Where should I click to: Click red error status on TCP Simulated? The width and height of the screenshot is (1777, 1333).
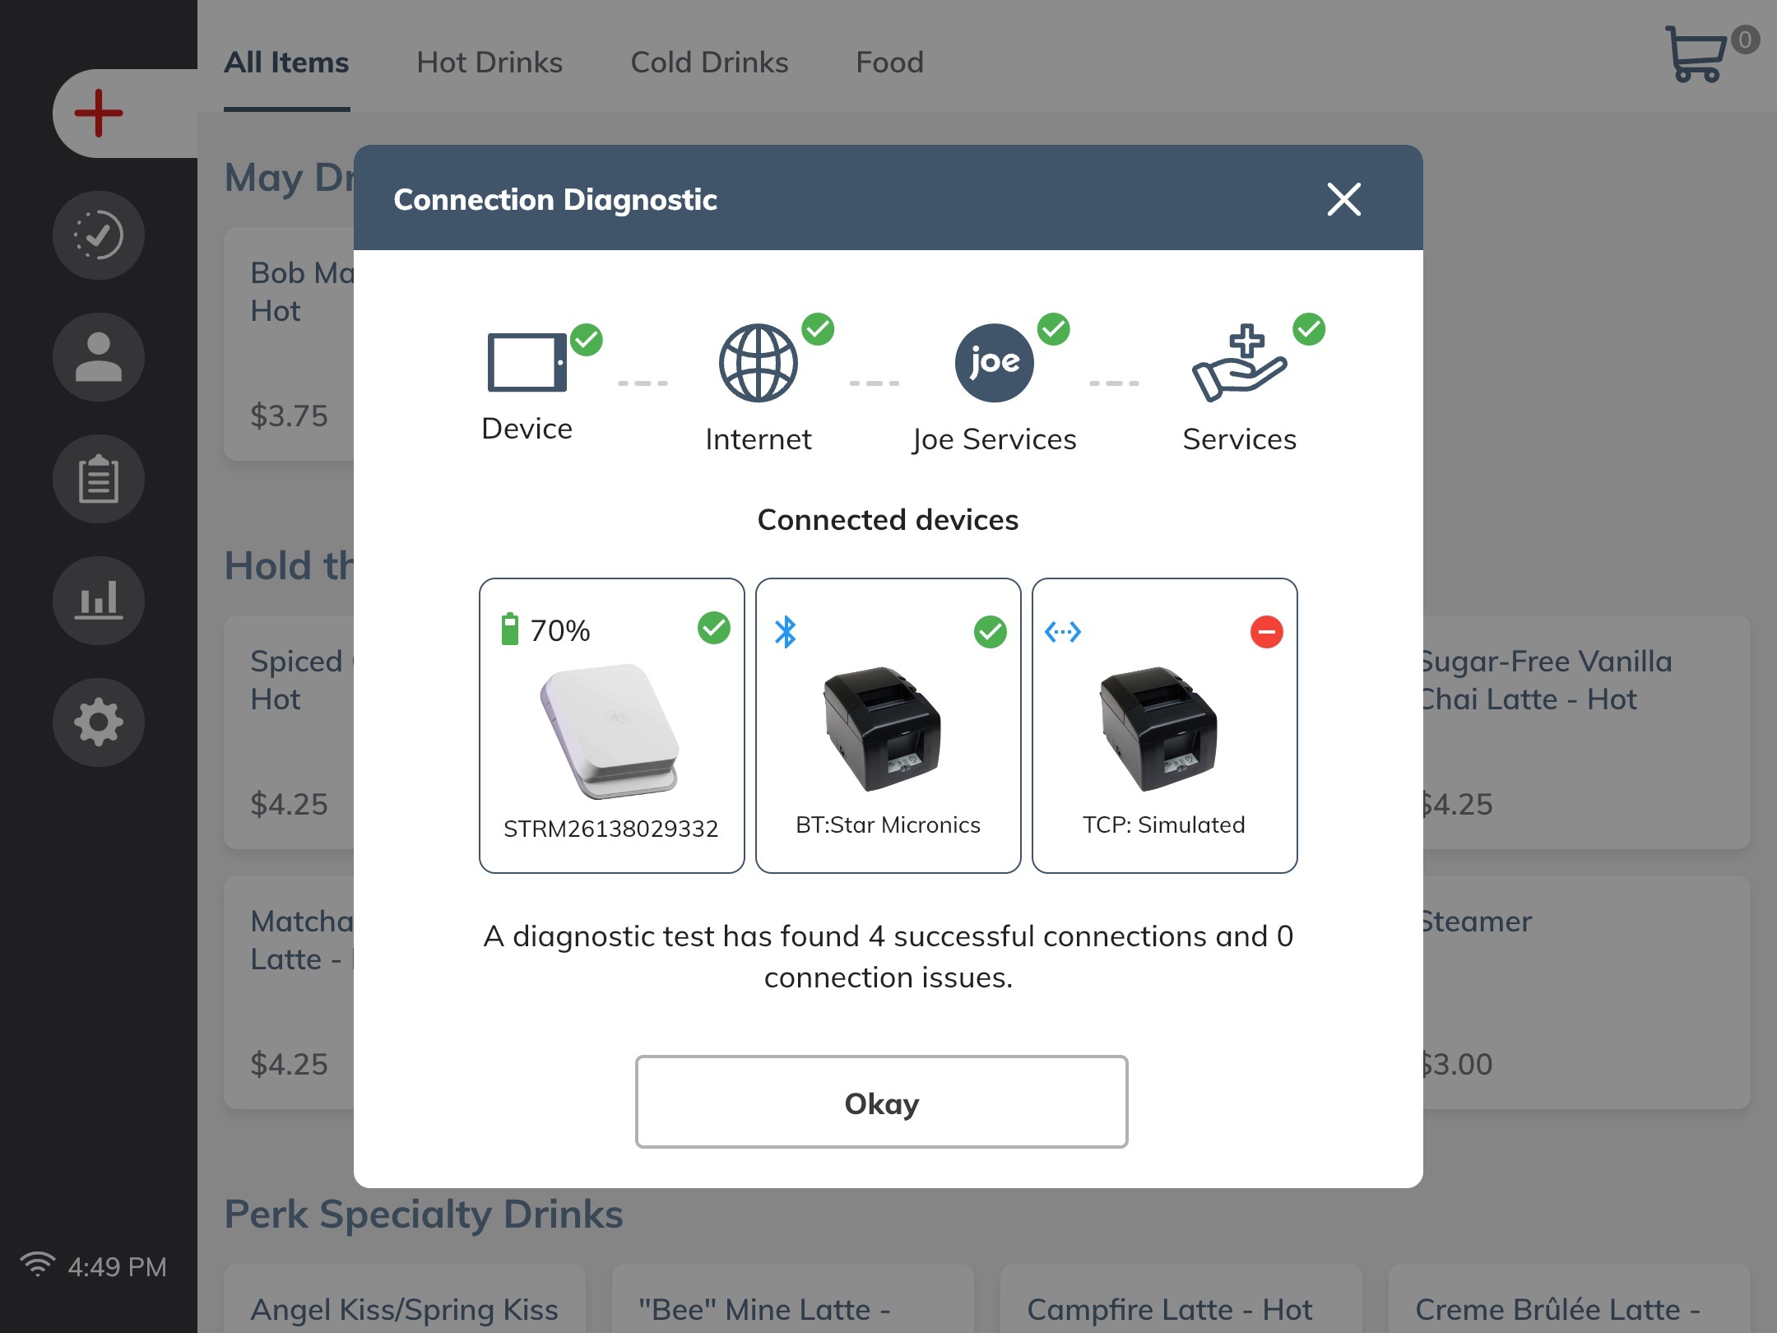[x=1266, y=632]
